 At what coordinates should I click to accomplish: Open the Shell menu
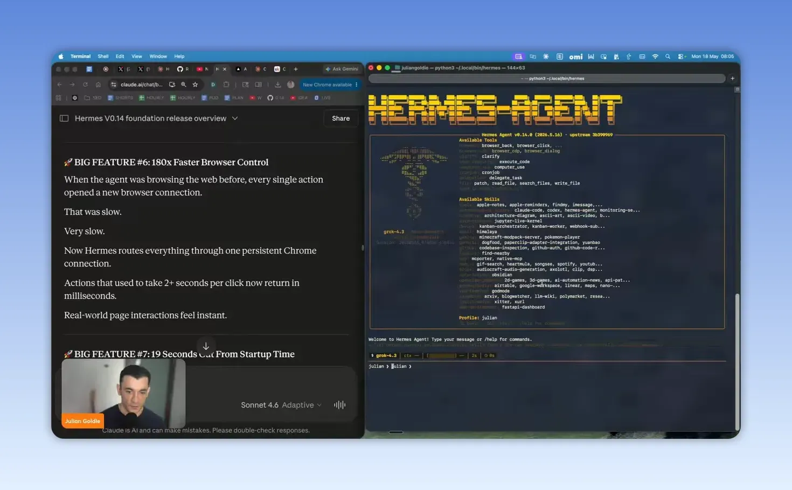click(x=103, y=57)
